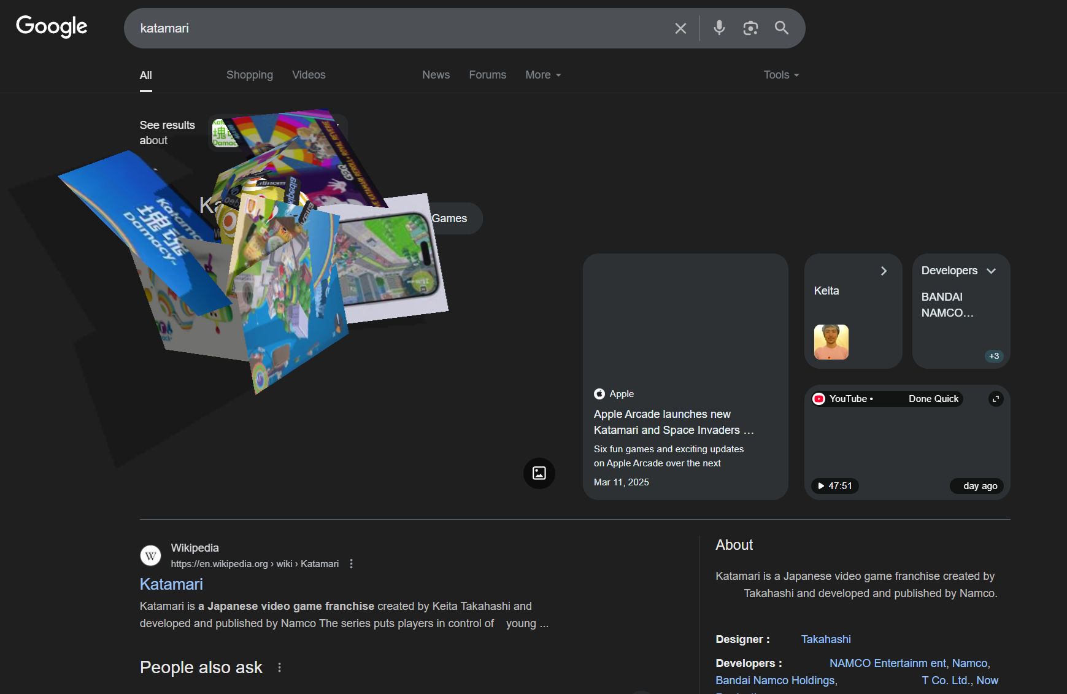Open the NAMCO Entertainment developer link
The image size is (1067, 694).
[888, 663]
